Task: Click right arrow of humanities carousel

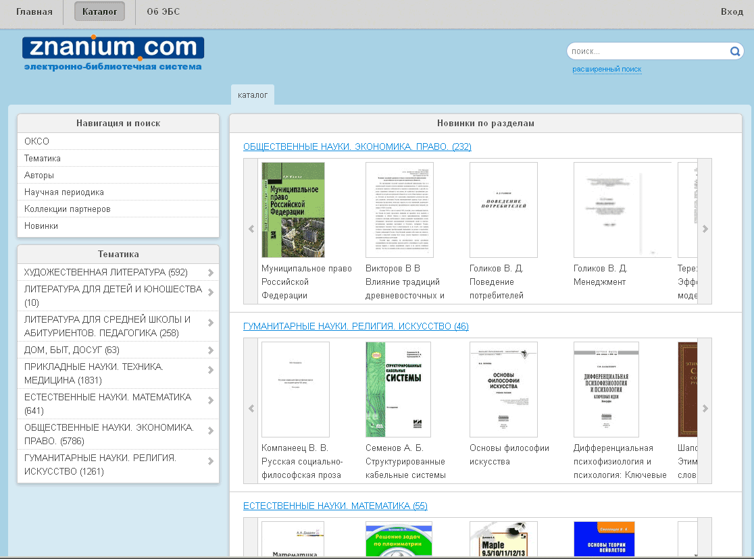Action: click(705, 408)
